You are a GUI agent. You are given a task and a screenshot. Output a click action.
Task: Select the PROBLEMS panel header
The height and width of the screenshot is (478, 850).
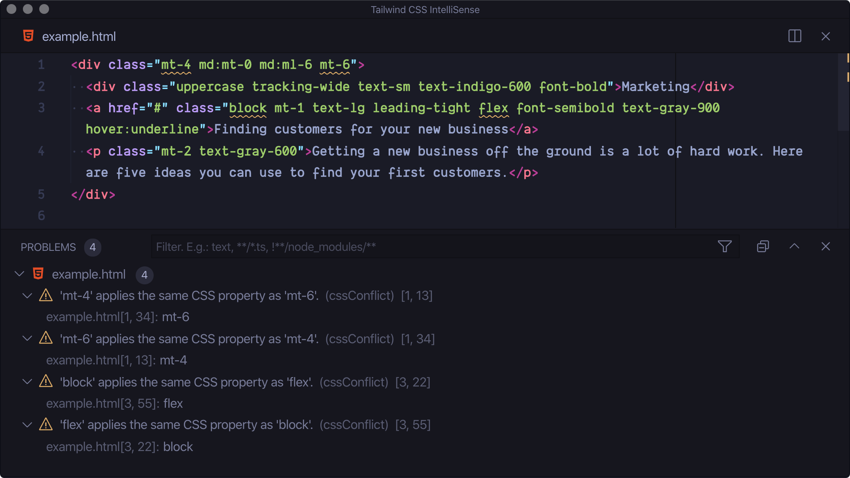[48, 247]
